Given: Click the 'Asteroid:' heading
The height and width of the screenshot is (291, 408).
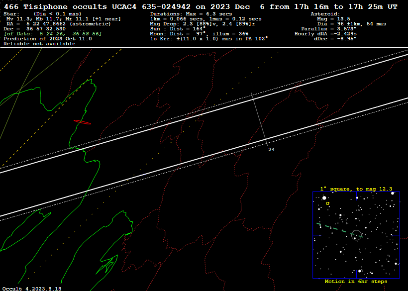Looking at the screenshot, I should (325, 14).
